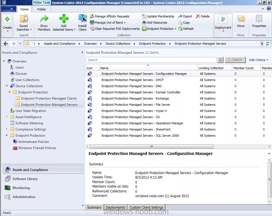272x216 pixels.
Task: Click the Copy ribbon button
Action: [x=184, y=22]
